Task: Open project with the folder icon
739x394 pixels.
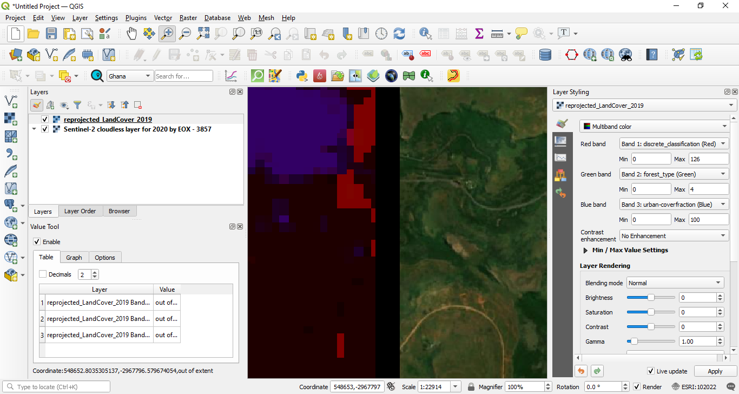Action: pyautogui.click(x=34, y=34)
